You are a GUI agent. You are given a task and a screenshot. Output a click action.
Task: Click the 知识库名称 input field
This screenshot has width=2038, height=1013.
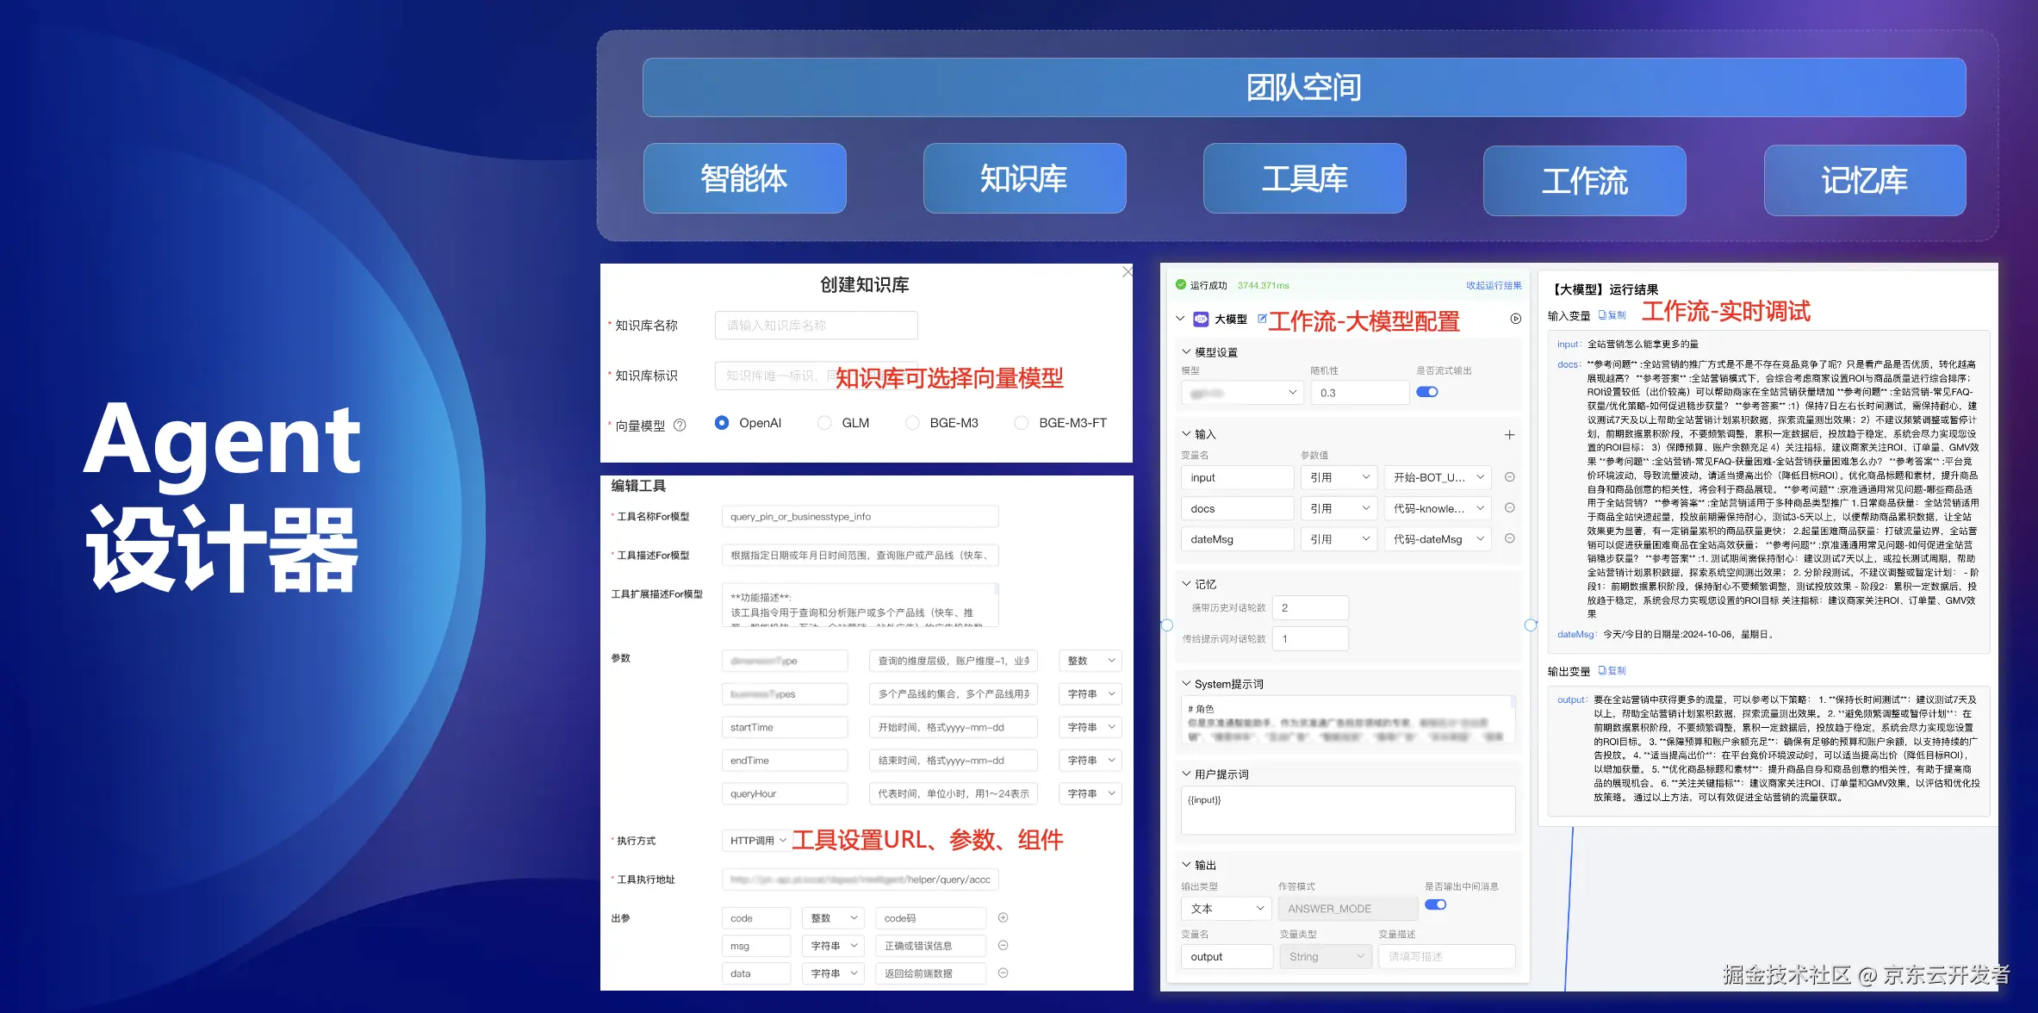(815, 326)
